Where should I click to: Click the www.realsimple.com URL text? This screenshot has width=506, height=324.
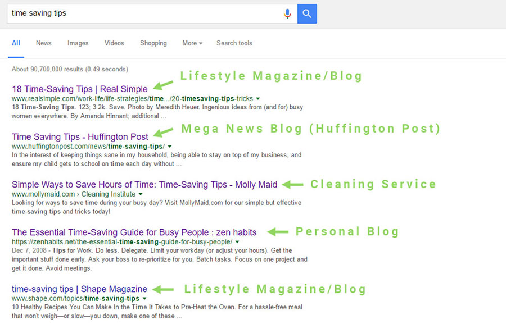132,99
